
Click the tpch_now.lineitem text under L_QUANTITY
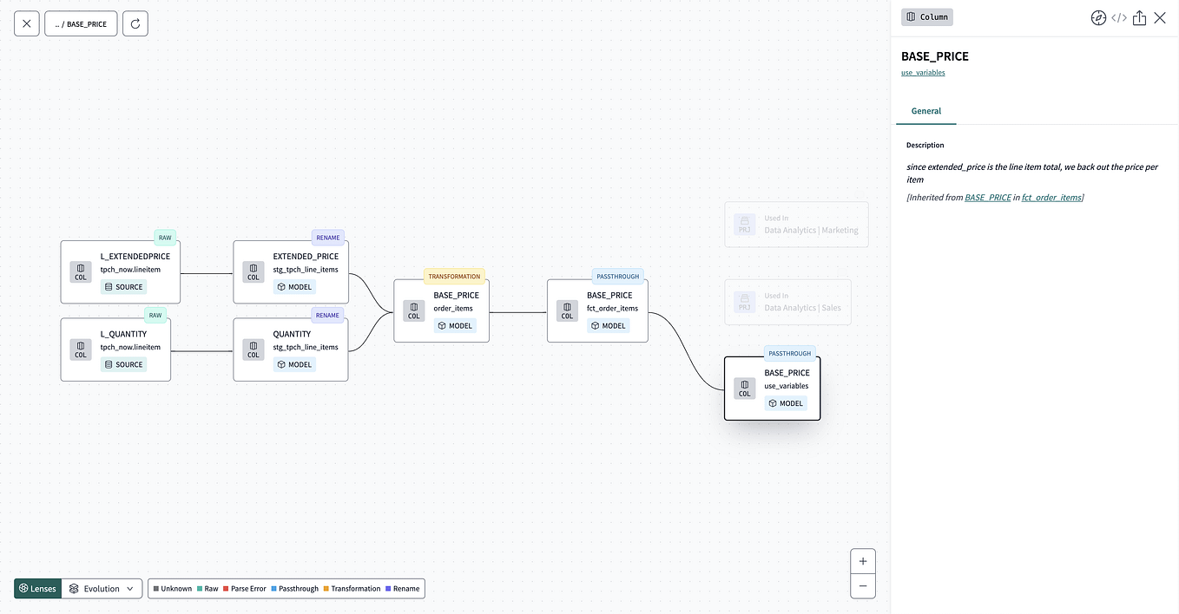(130, 347)
